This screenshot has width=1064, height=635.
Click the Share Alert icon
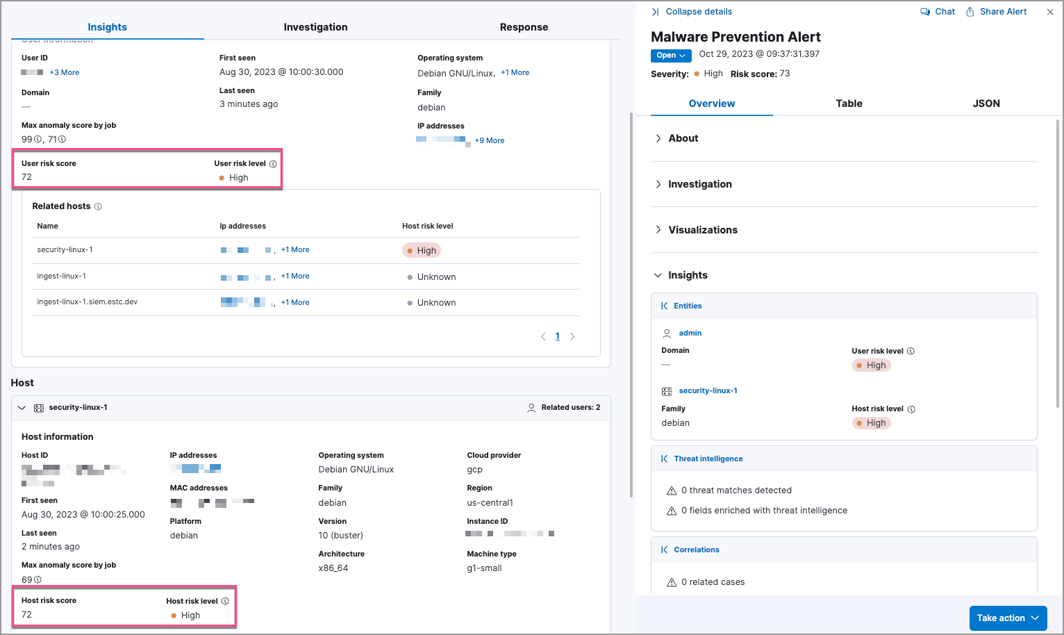pyautogui.click(x=970, y=12)
